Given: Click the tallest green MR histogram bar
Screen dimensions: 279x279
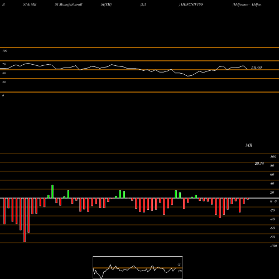Looking at the screenshot, I should 52,191.
